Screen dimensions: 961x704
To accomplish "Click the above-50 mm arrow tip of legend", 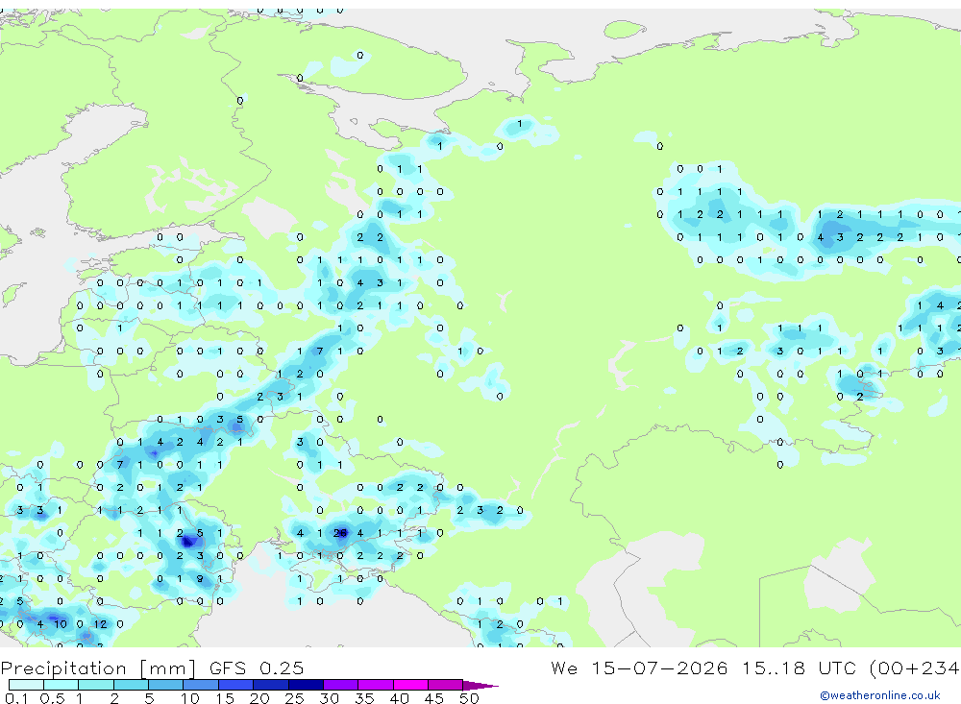I will pyautogui.click(x=480, y=686).
